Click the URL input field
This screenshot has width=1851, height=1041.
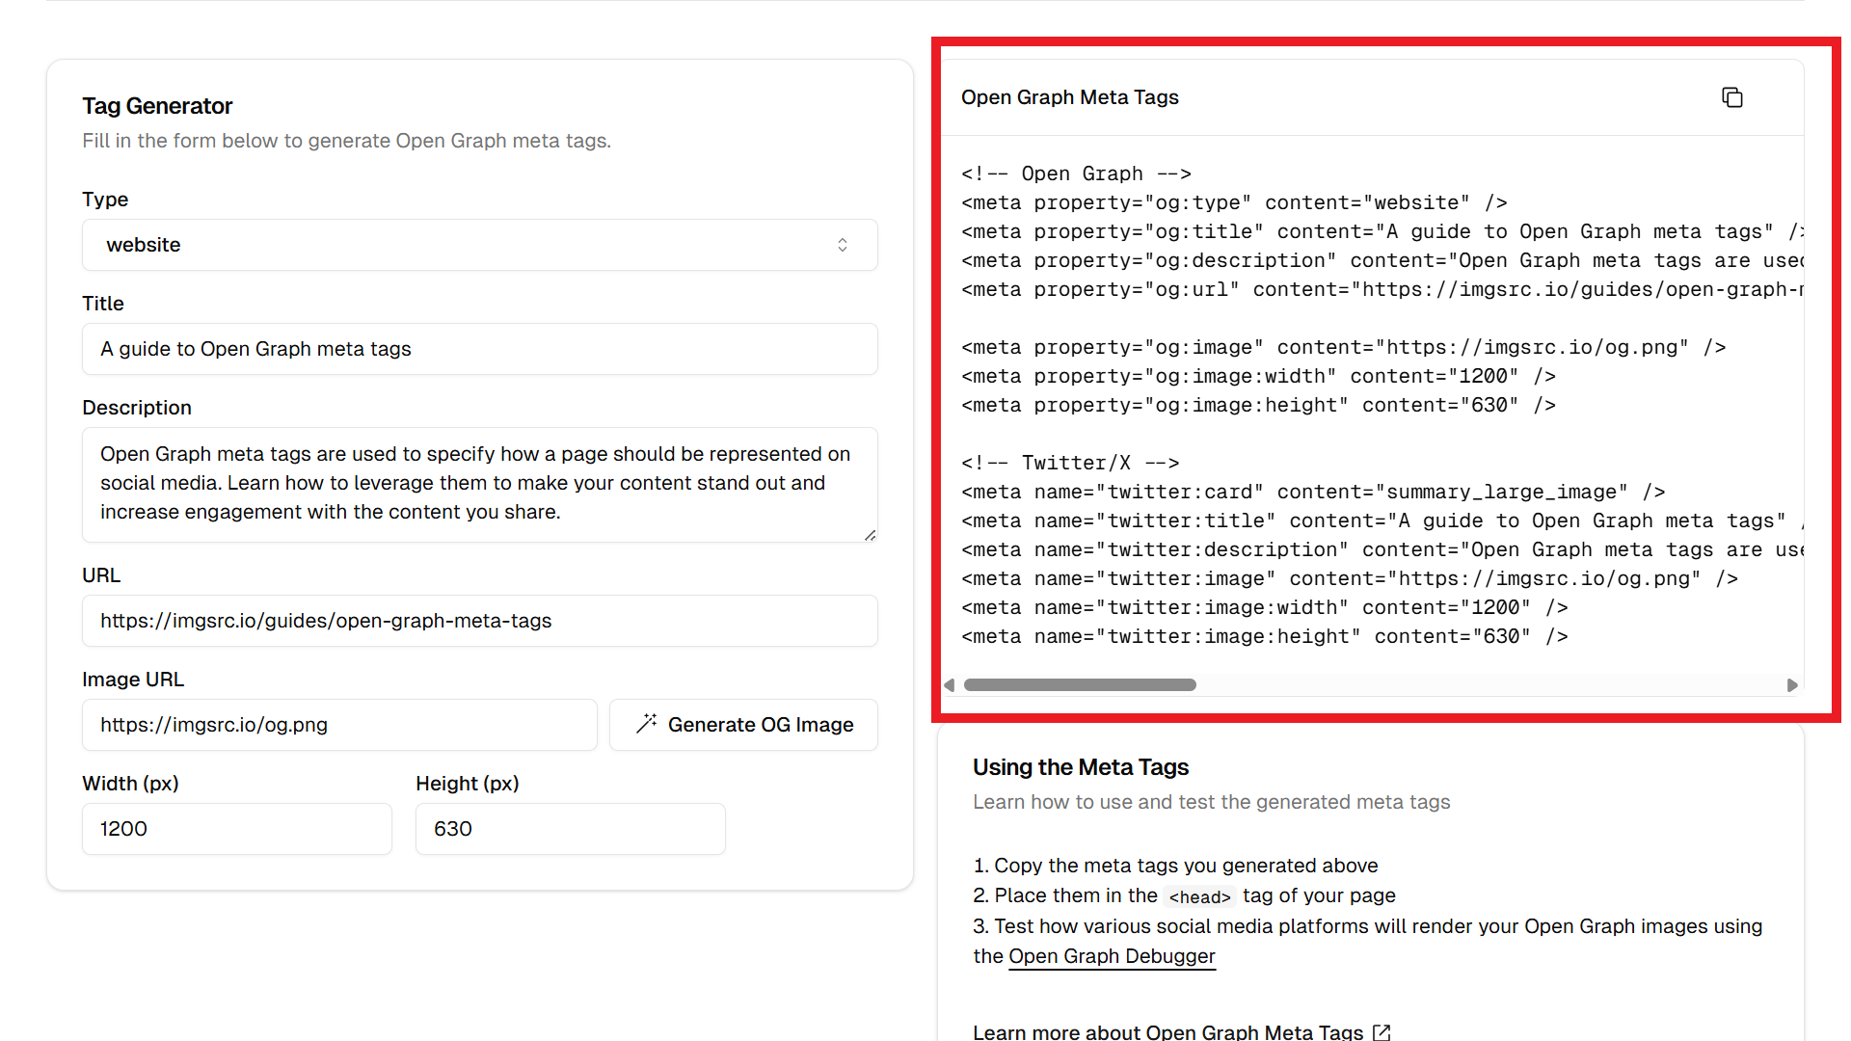(x=479, y=621)
